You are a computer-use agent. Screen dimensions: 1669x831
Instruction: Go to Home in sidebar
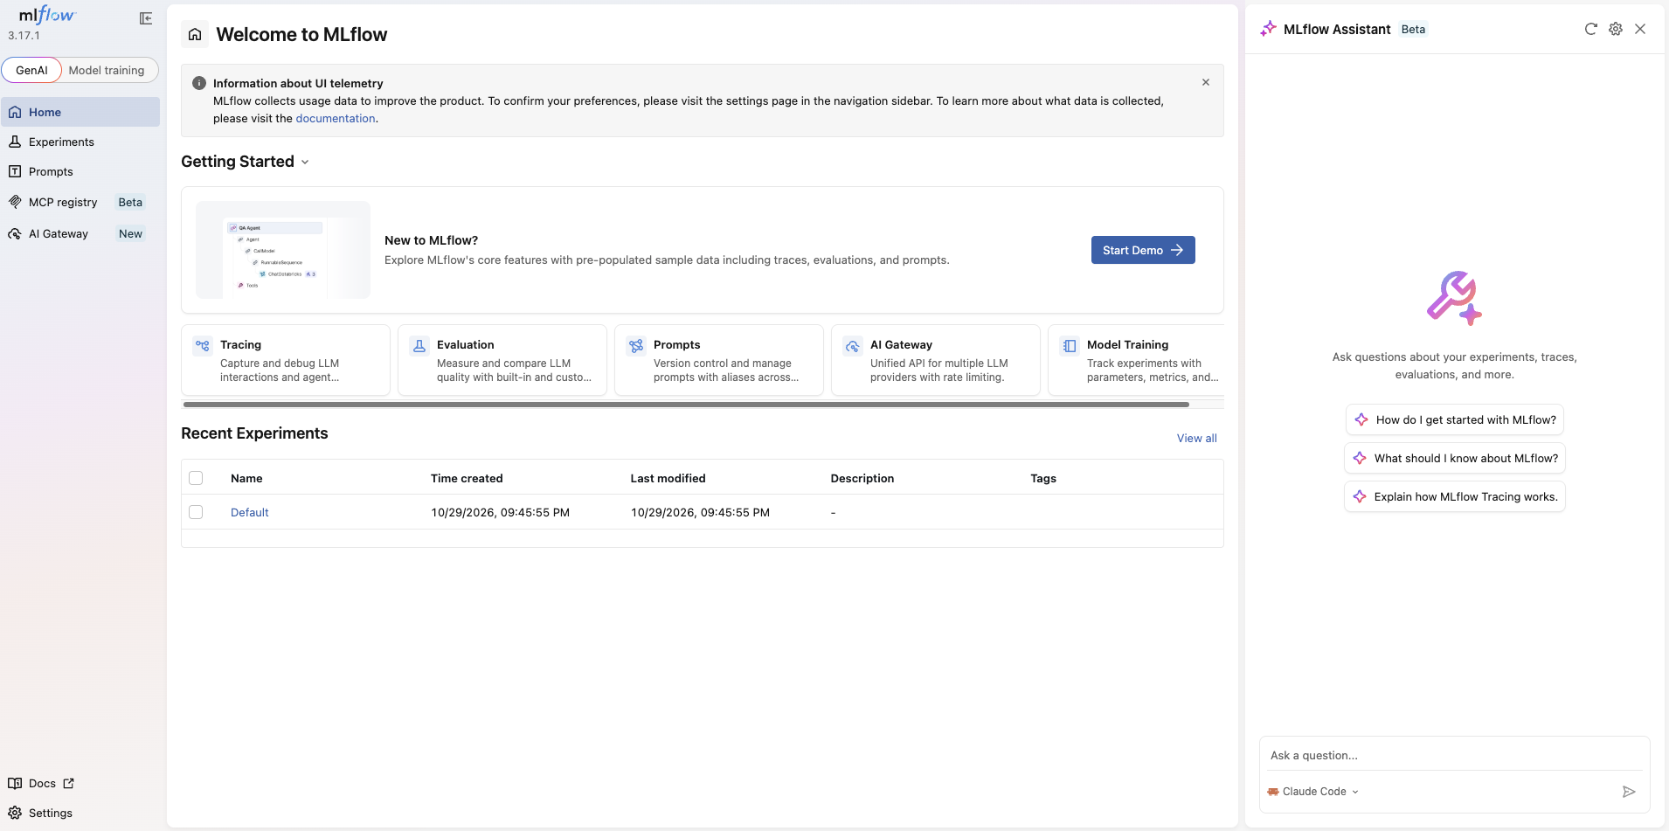(x=80, y=112)
